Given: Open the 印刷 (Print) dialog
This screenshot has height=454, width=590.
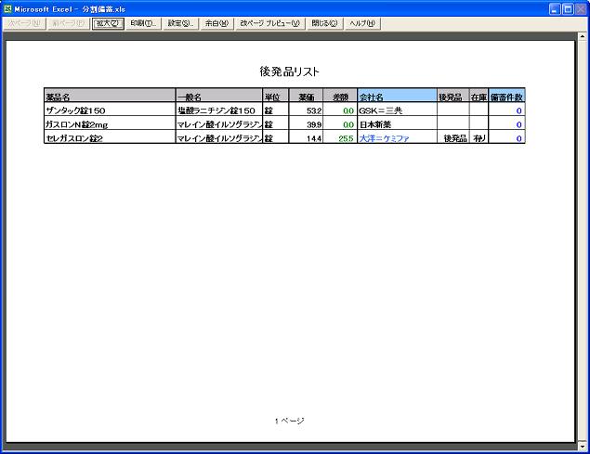Looking at the screenshot, I should coord(144,23).
